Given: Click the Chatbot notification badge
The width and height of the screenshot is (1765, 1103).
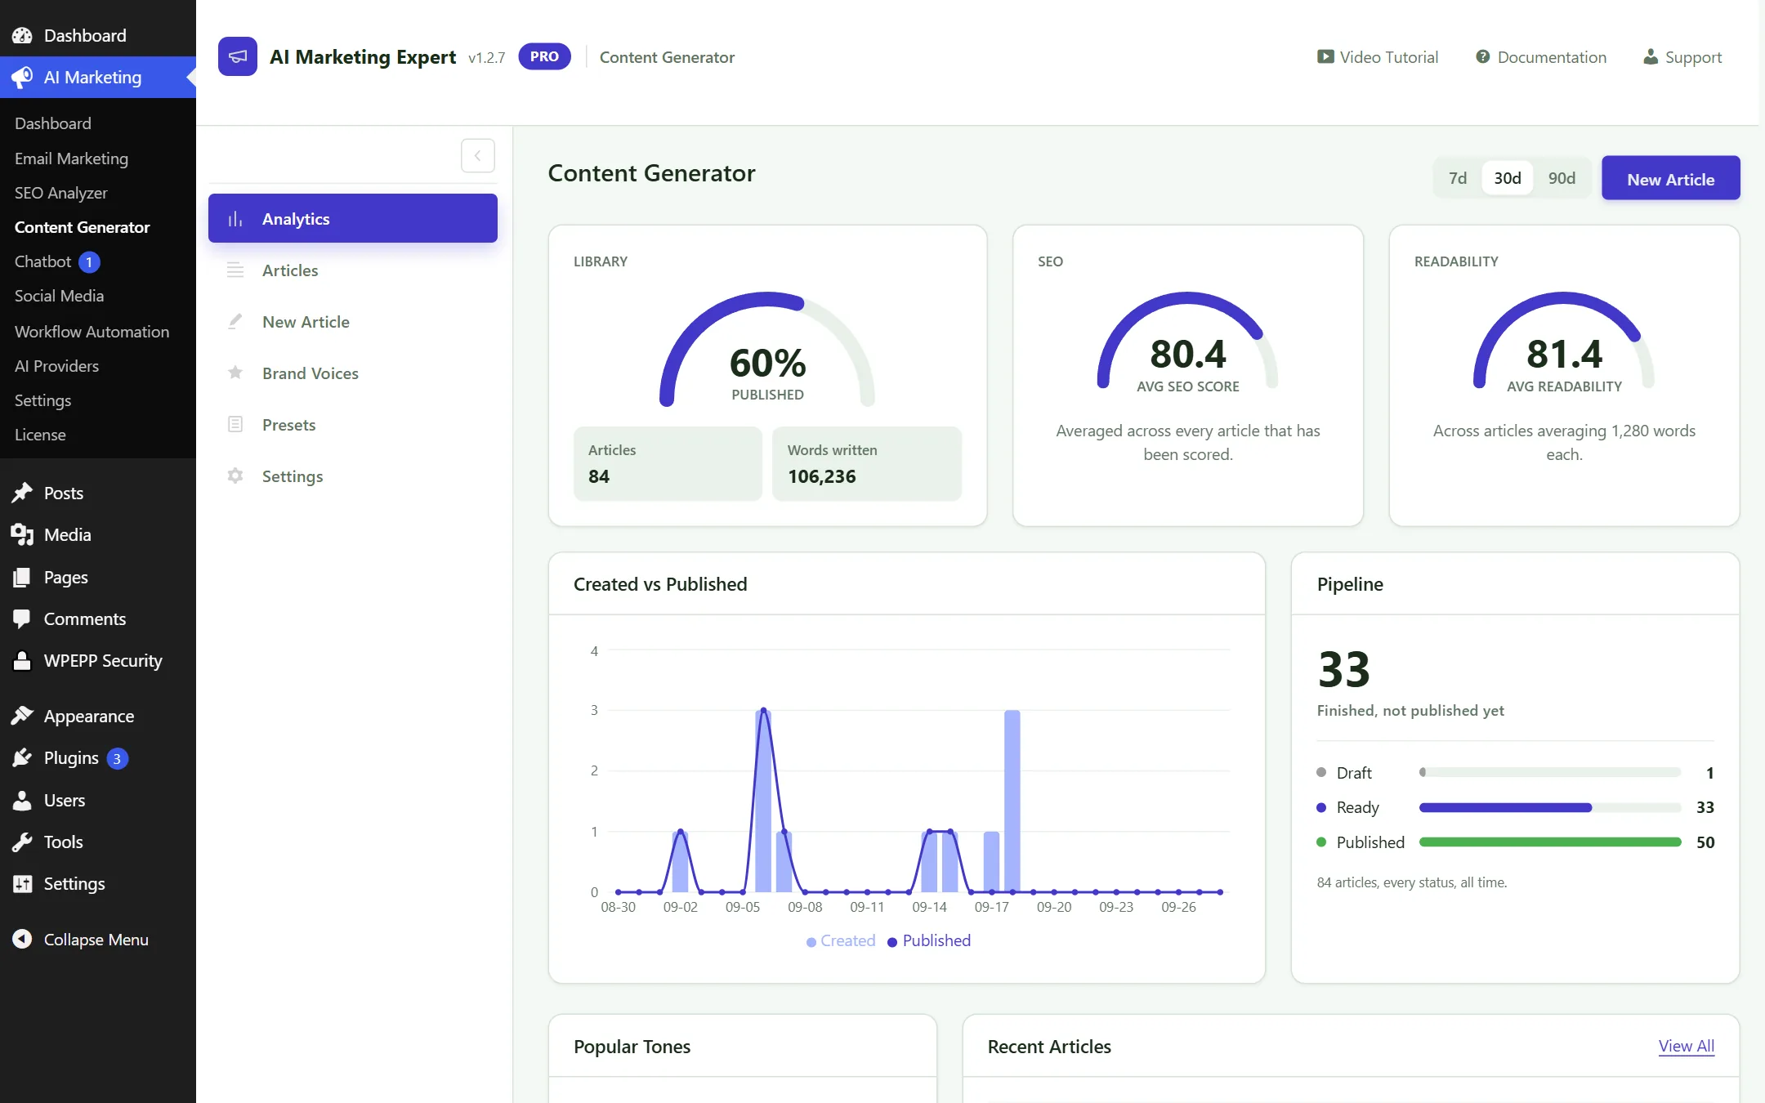Looking at the screenshot, I should [89, 261].
